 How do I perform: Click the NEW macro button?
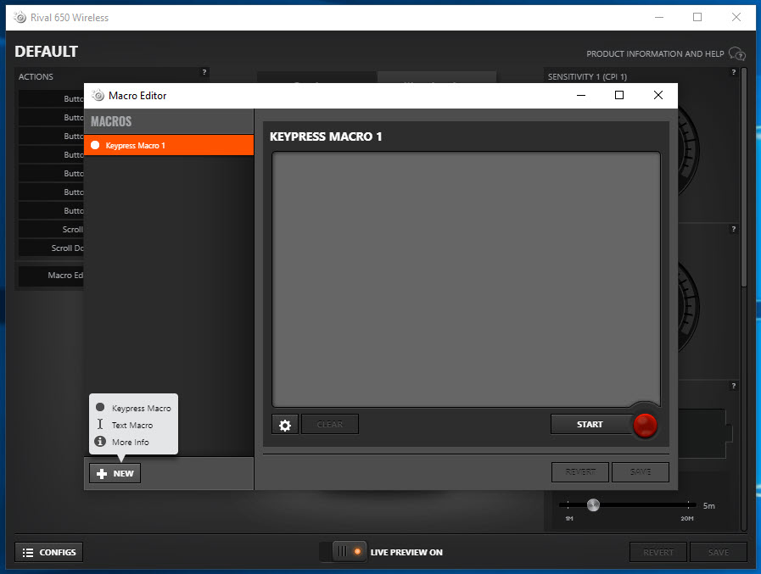point(115,474)
